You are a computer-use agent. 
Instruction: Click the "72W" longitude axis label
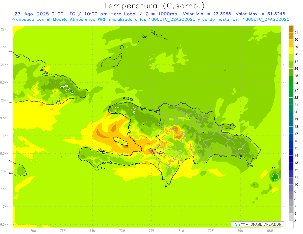[x=151, y=231]
